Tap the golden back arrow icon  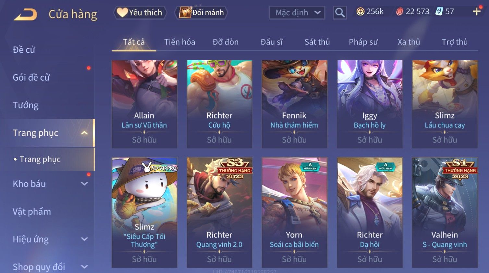[x=26, y=15]
